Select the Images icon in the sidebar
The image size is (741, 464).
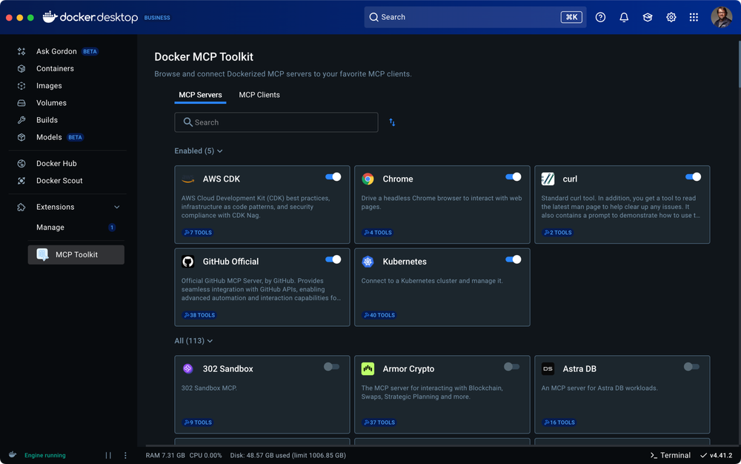(x=21, y=85)
